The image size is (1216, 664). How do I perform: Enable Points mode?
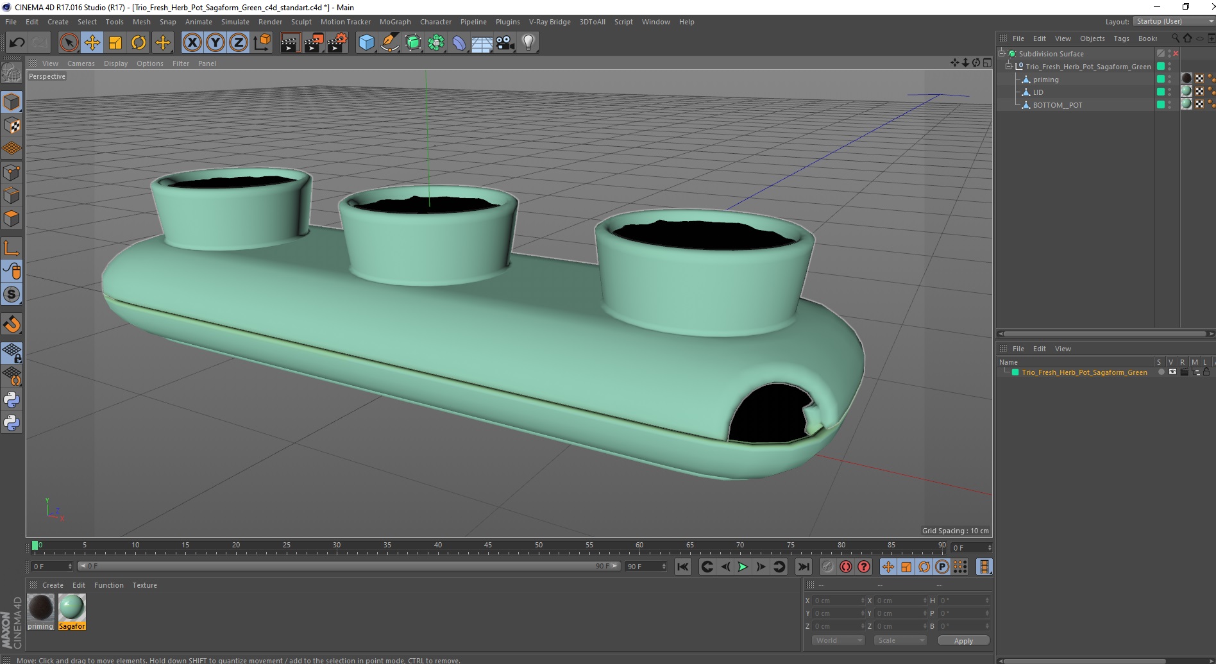(x=12, y=172)
